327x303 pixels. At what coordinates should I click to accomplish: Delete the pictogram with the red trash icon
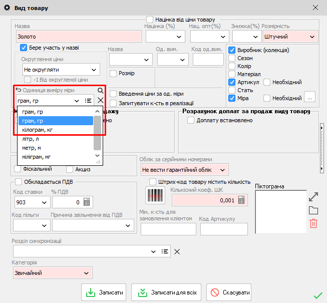[313, 223]
